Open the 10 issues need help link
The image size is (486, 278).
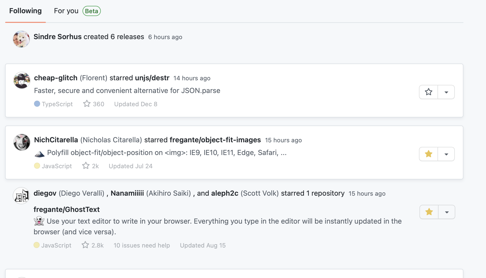141,245
